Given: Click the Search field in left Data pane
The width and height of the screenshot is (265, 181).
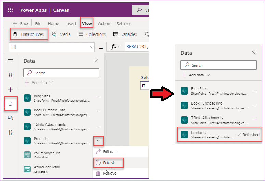Looking at the screenshot, I should tap(61, 73).
